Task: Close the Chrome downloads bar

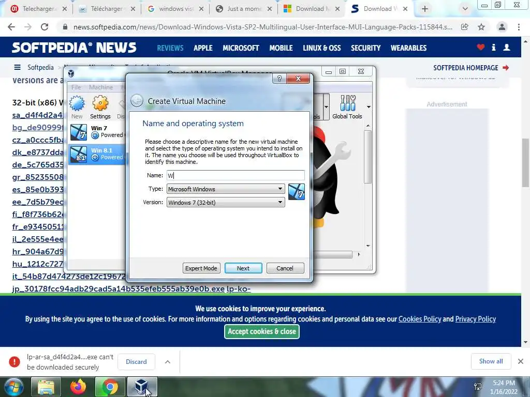Action: [x=521, y=361]
